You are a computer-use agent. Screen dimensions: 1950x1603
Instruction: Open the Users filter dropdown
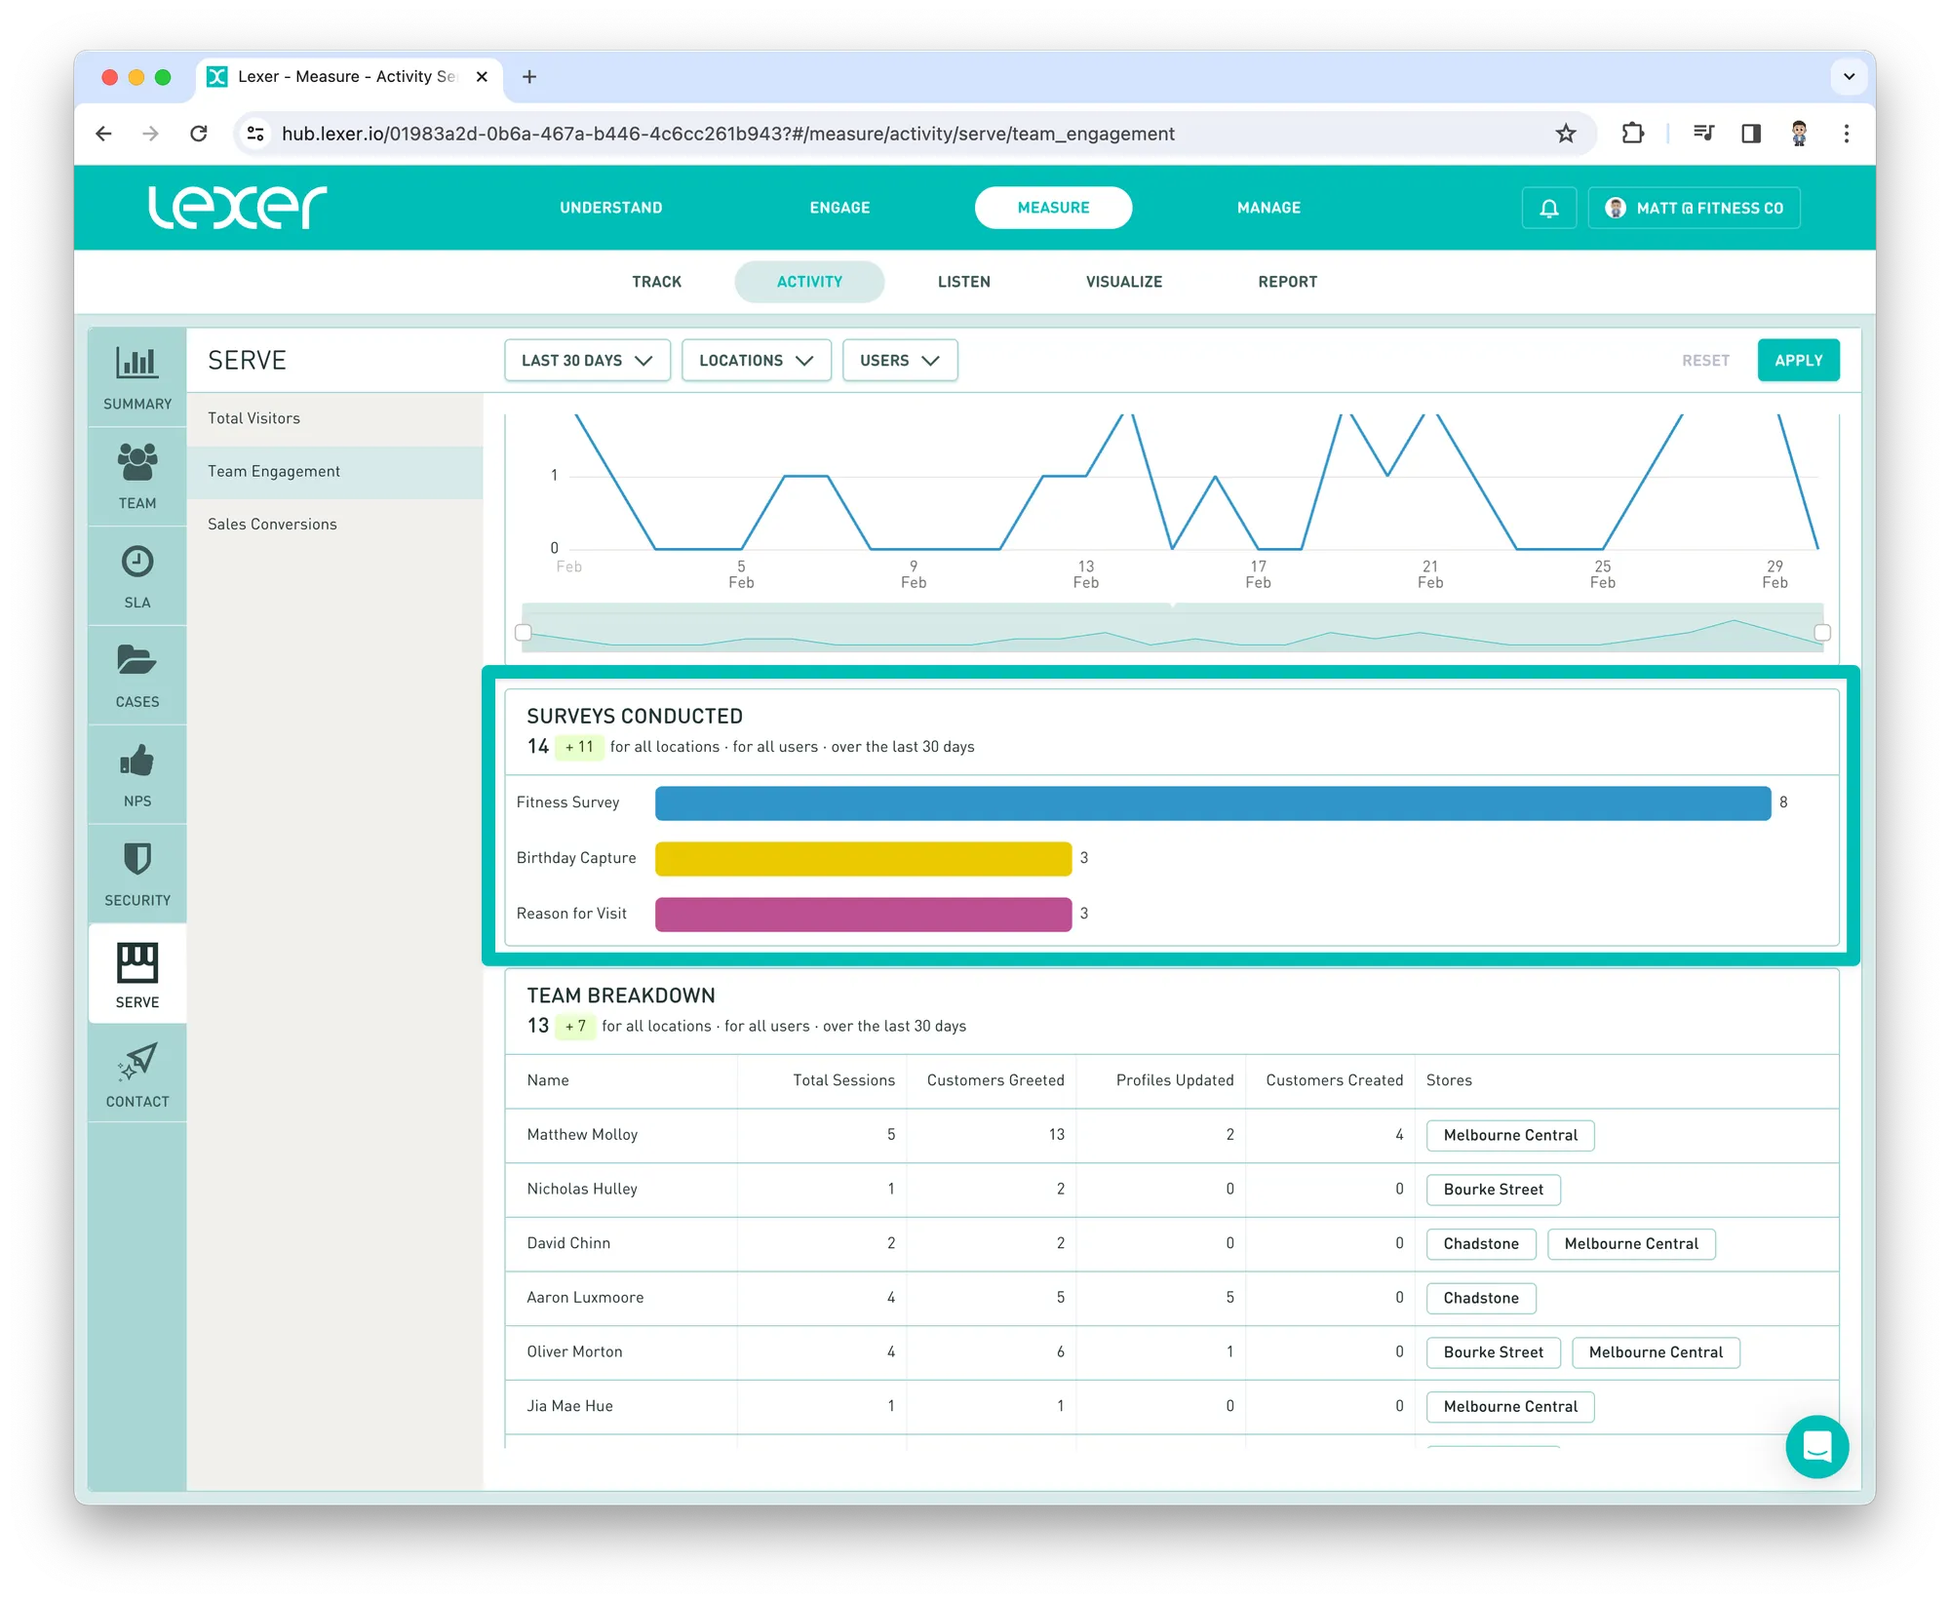899,361
